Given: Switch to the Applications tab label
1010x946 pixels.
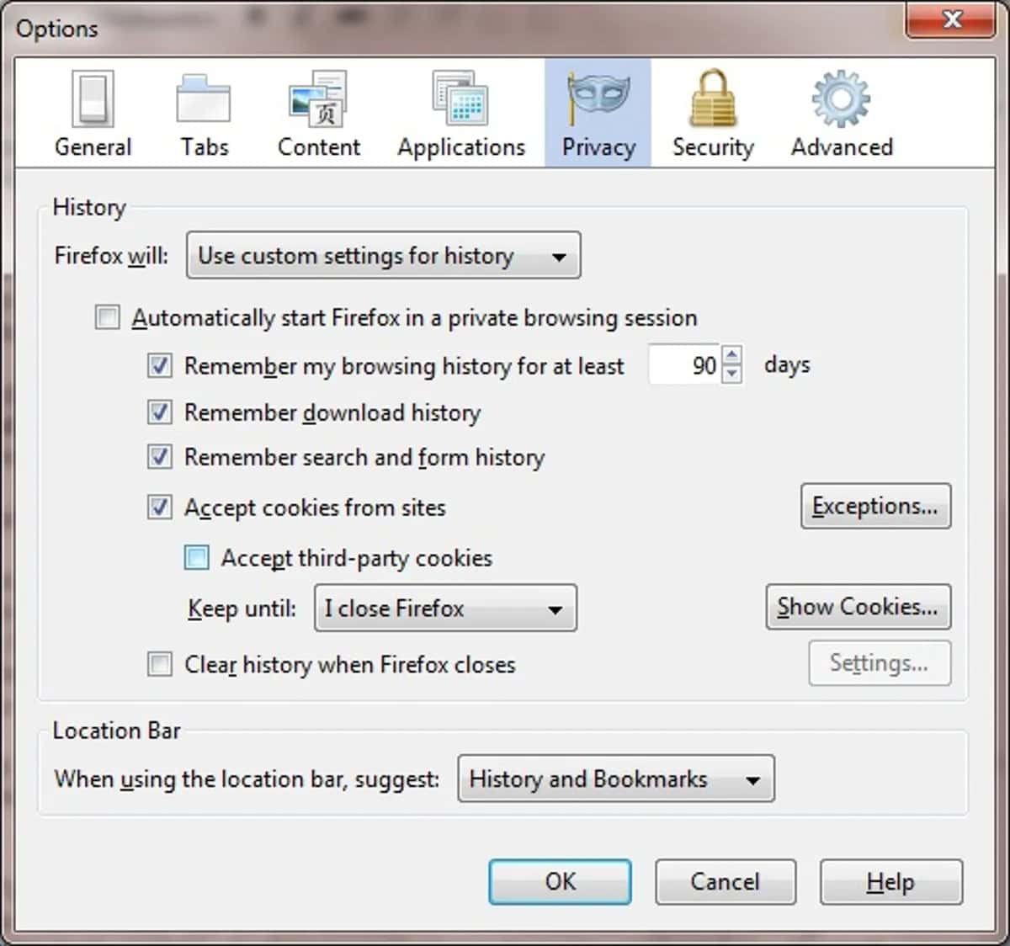Looking at the screenshot, I should click(461, 148).
